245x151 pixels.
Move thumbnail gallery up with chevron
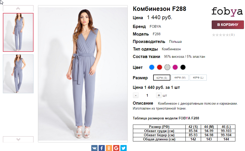pos(18,8)
